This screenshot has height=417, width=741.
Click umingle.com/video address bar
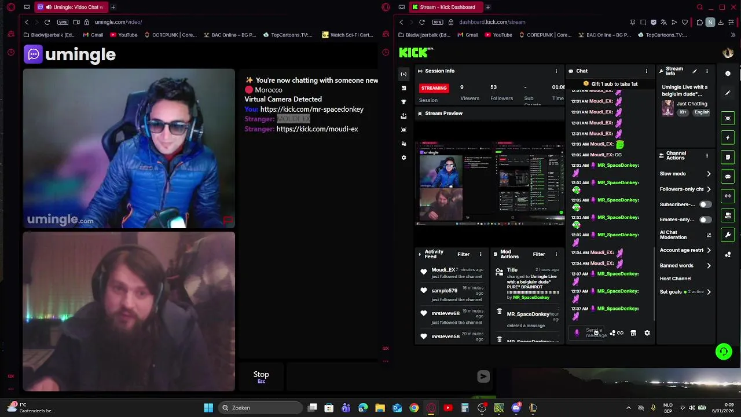click(119, 22)
